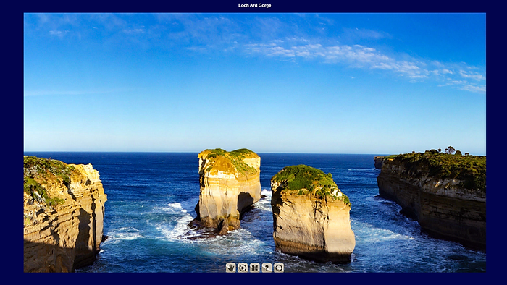Click the 'Loch Ard Gorge' title text

(254, 5)
